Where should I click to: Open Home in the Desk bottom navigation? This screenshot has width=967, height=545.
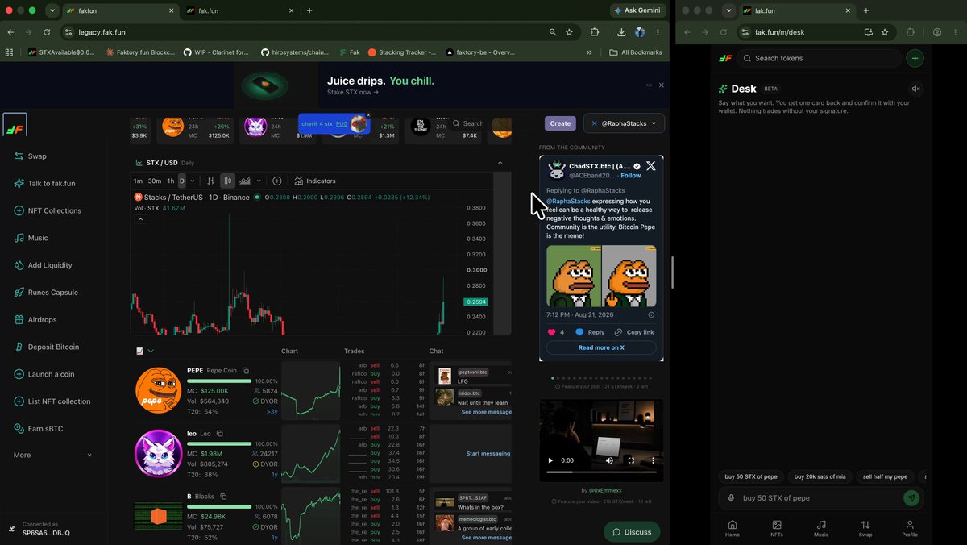(x=733, y=528)
